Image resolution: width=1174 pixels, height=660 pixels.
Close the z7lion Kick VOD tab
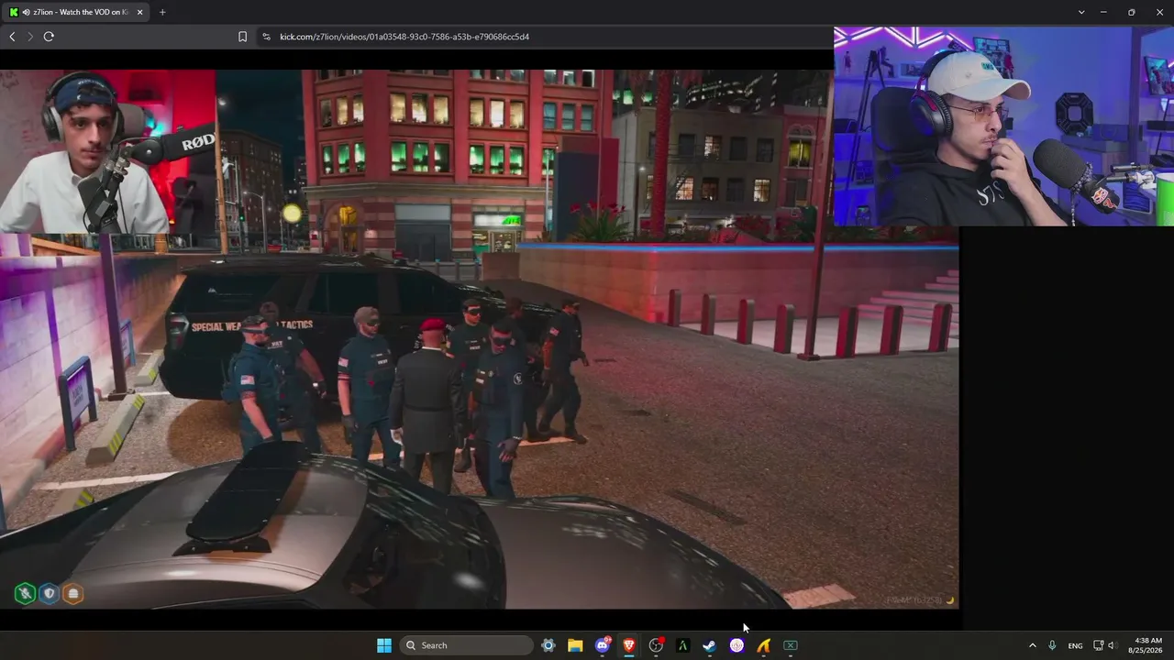pyautogui.click(x=140, y=12)
